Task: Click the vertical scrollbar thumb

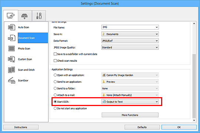Action: coord(194,86)
